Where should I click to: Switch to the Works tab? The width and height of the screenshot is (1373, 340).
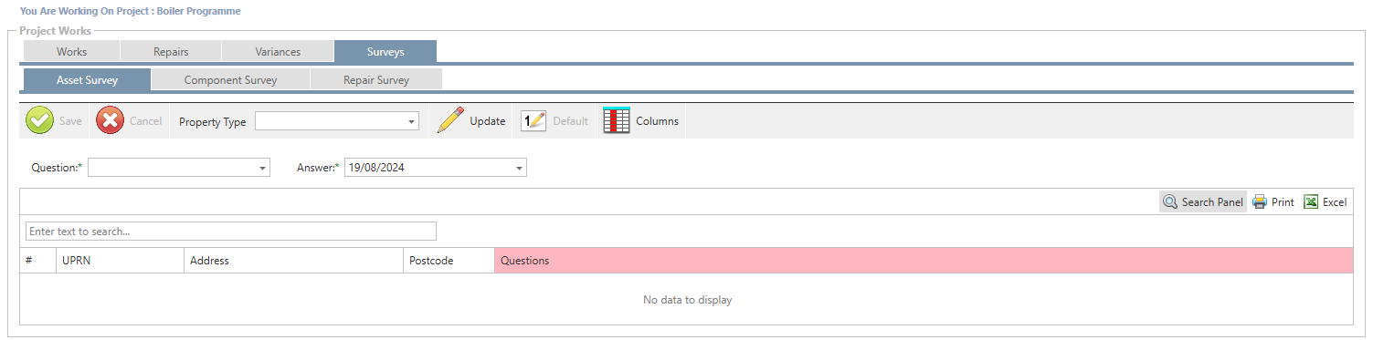[x=71, y=52]
